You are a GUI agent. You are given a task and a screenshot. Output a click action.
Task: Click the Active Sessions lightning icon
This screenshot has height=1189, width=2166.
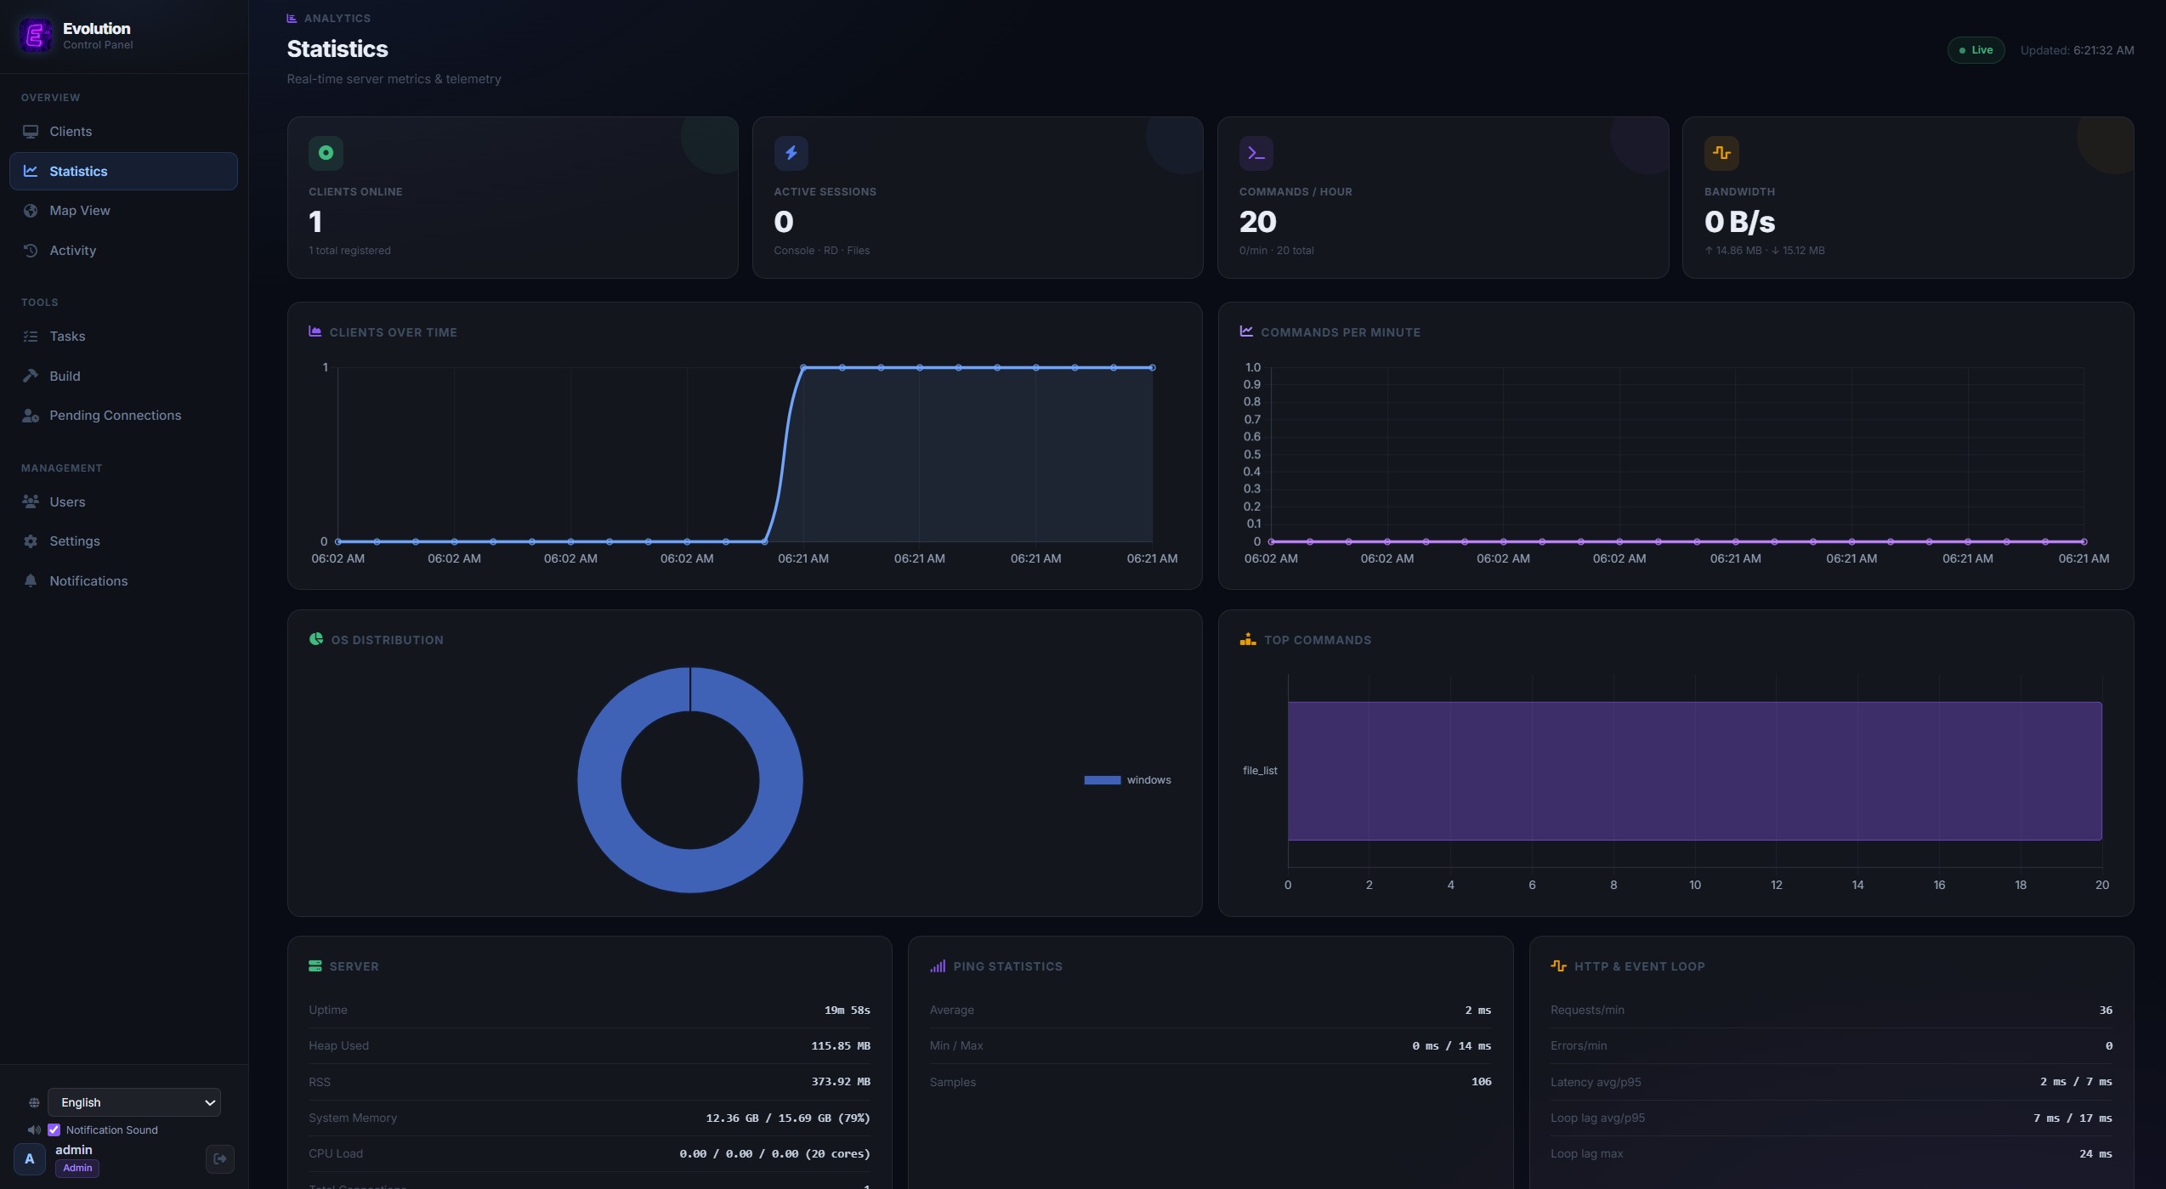pyautogui.click(x=791, y=153)
